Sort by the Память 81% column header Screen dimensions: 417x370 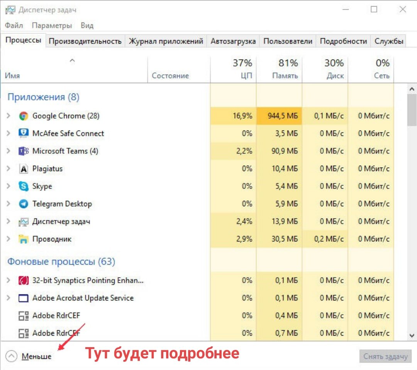click(279, 70)
